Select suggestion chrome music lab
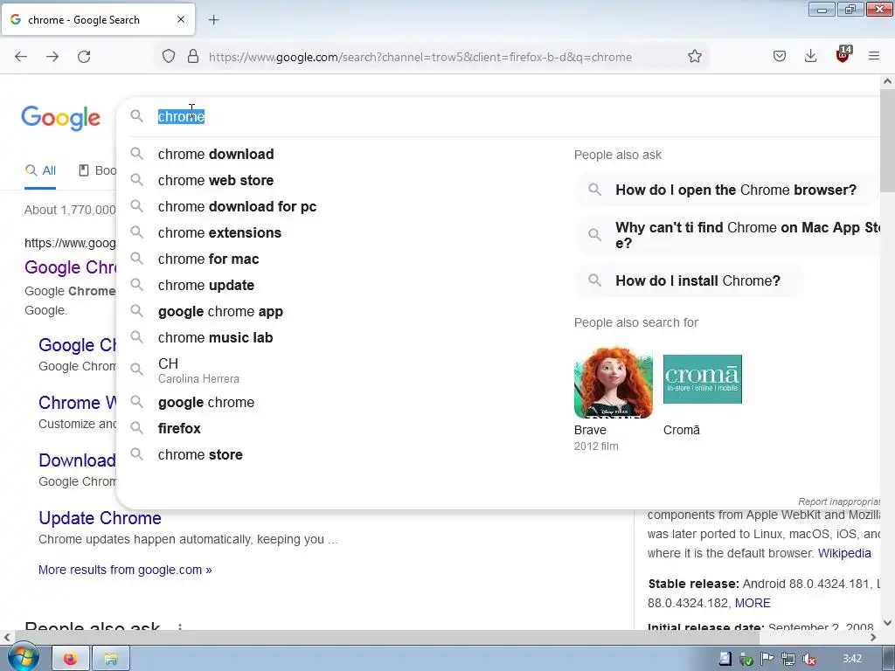The image size is (895, 671). [x=215, y=338]
